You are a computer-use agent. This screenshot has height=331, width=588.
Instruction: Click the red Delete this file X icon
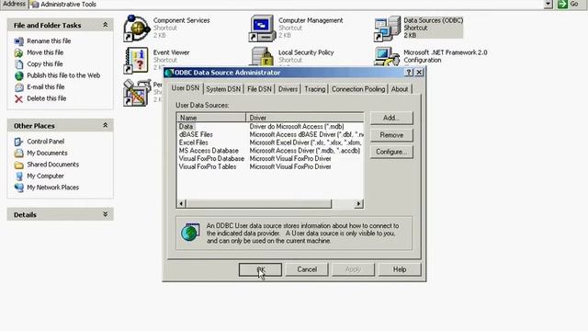click(x=18, y=98)
